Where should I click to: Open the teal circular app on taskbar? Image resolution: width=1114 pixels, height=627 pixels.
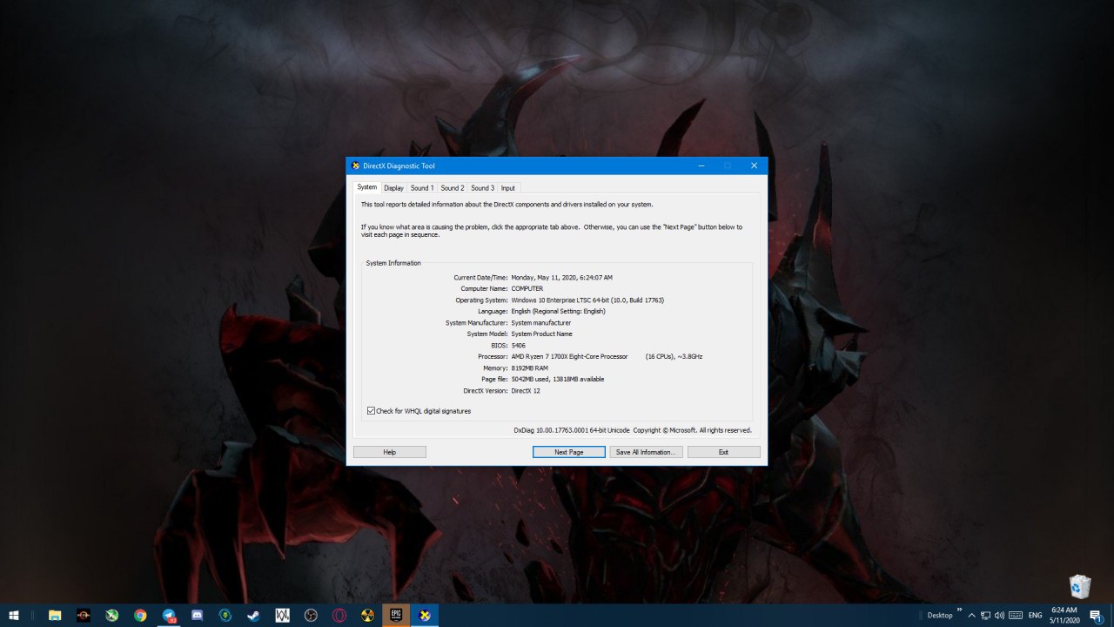pos(225,615)
